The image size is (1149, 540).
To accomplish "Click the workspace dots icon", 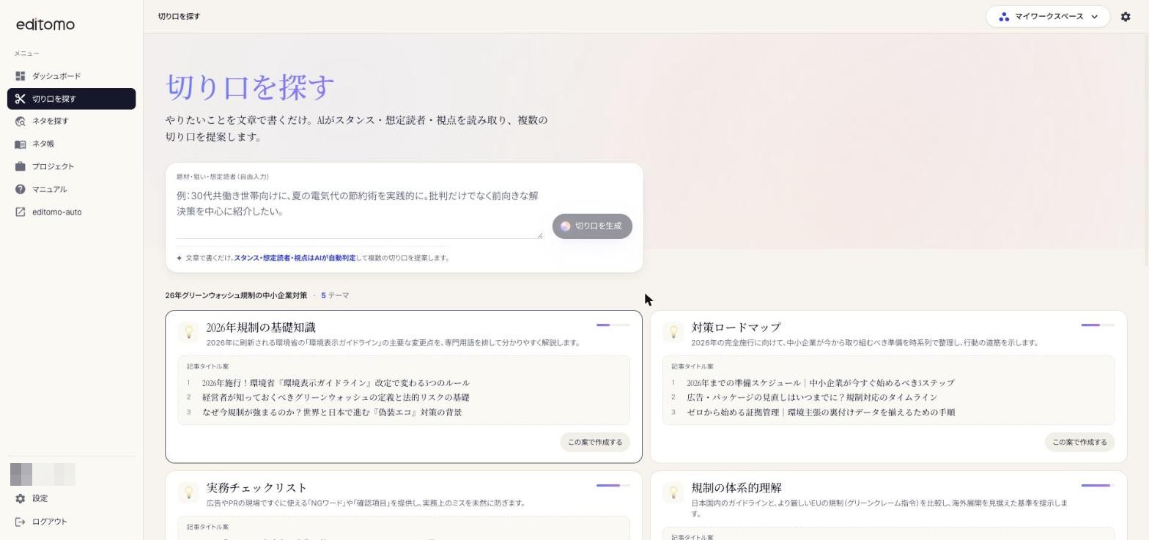I will click(x=1004, y=17).
